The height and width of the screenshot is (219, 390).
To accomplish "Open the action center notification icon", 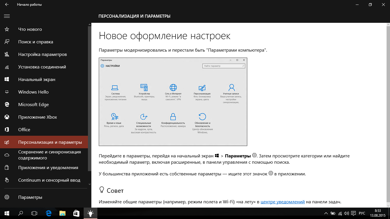I will [x=353, y=213].
